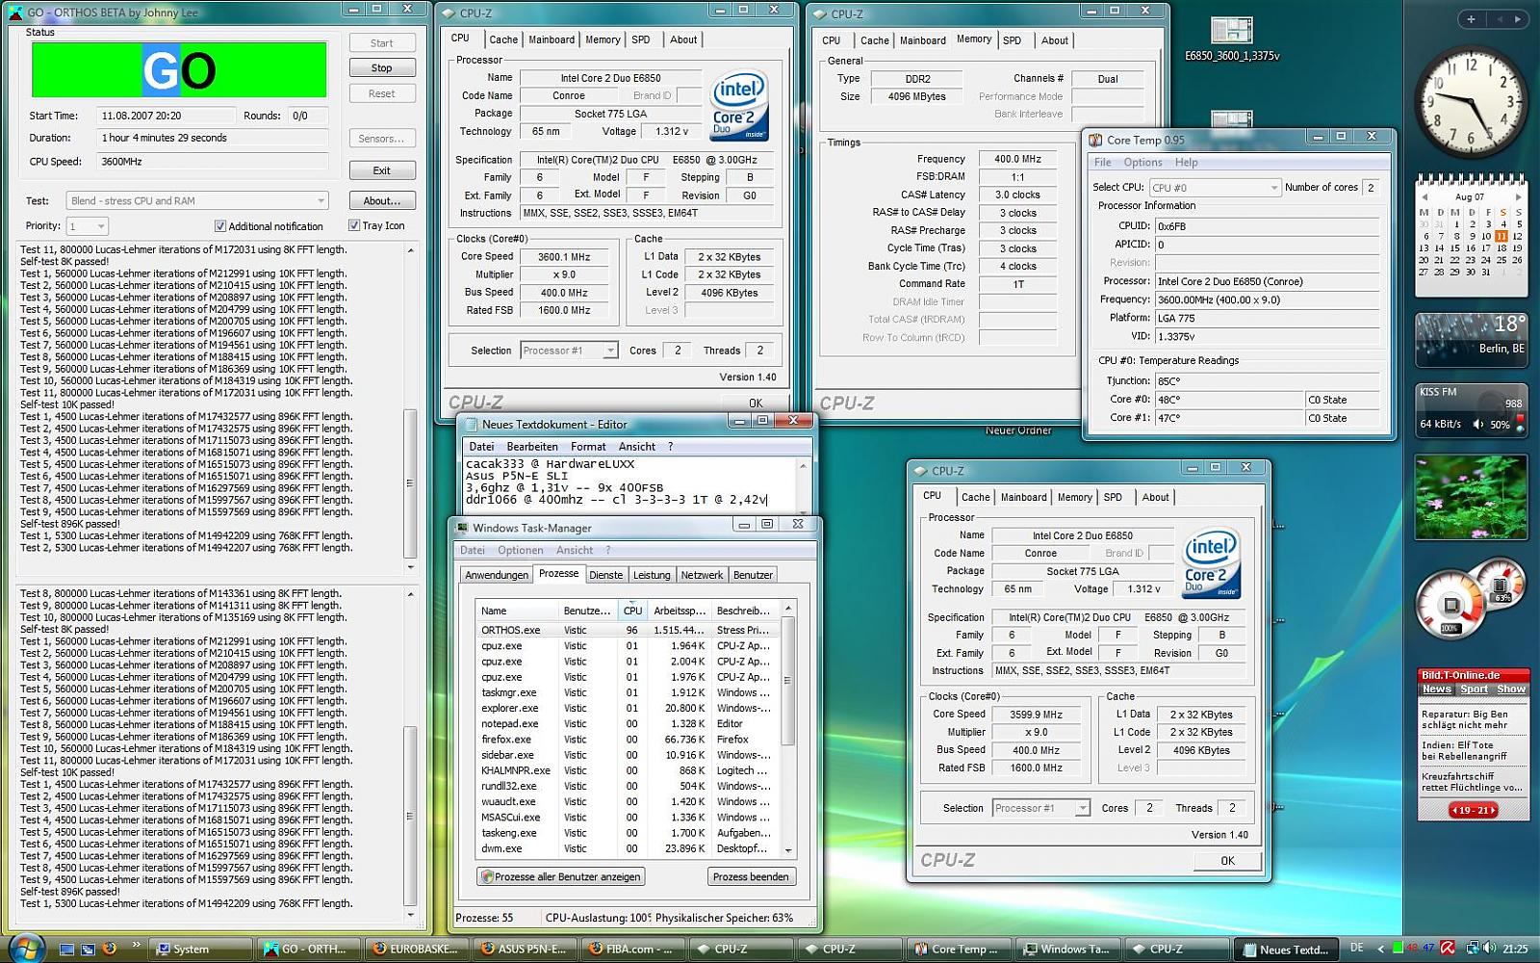Viewport: 1540px width, 963px height.
Task: Open the E6850_3600_1,3375v desktop file
Action: point(1232,39)
